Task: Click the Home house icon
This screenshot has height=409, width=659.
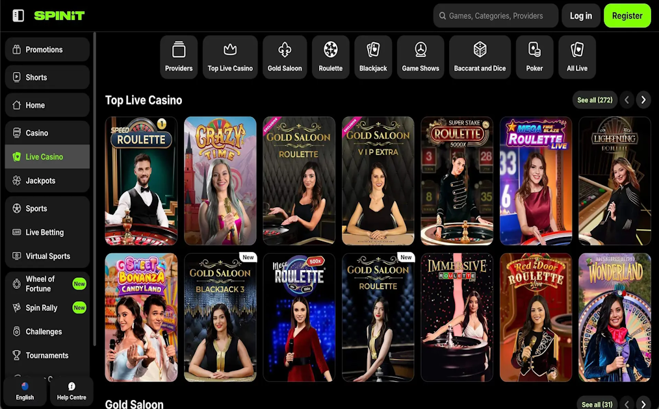Action: point(16,105)
